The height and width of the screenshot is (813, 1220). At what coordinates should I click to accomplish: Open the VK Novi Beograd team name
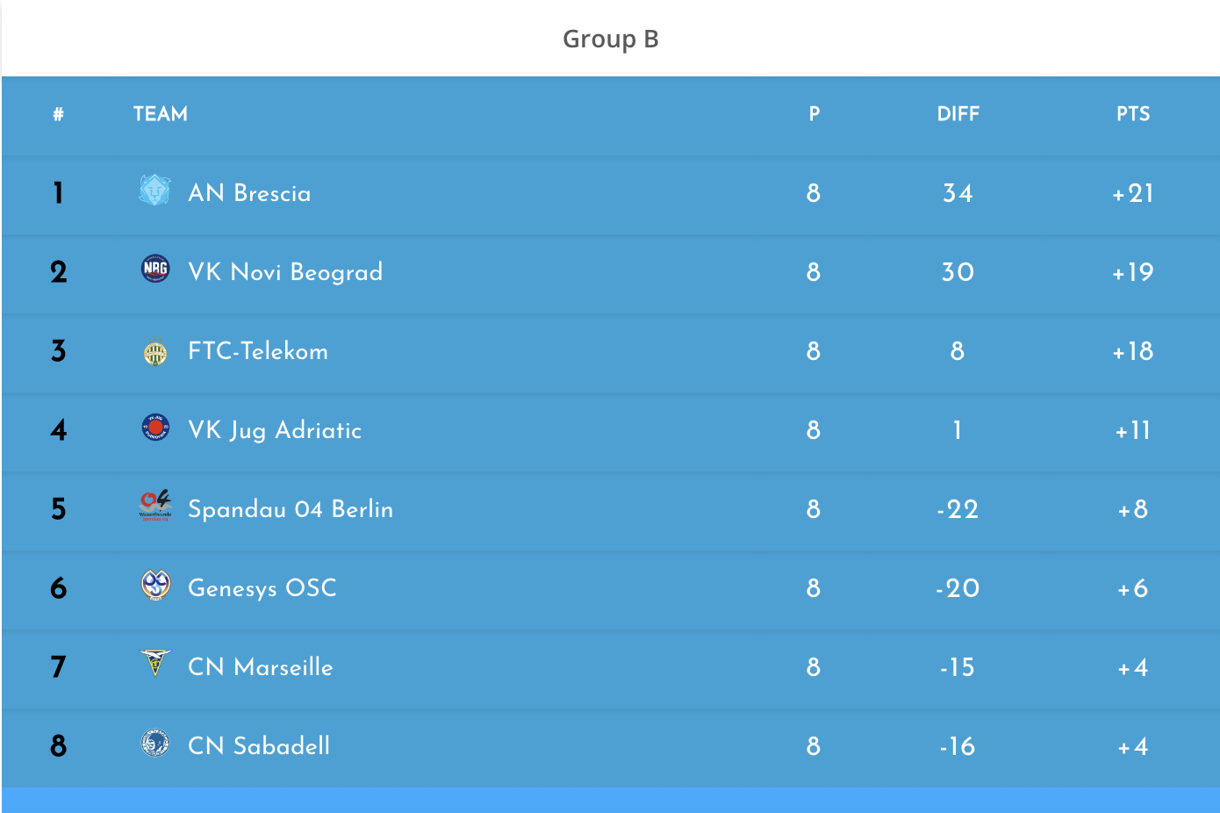[x=285, y=272]
